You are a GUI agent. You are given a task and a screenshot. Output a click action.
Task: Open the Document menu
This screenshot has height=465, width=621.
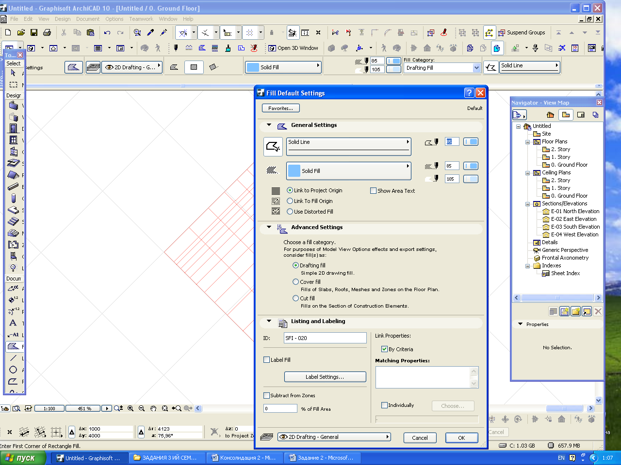click(87, 19)
